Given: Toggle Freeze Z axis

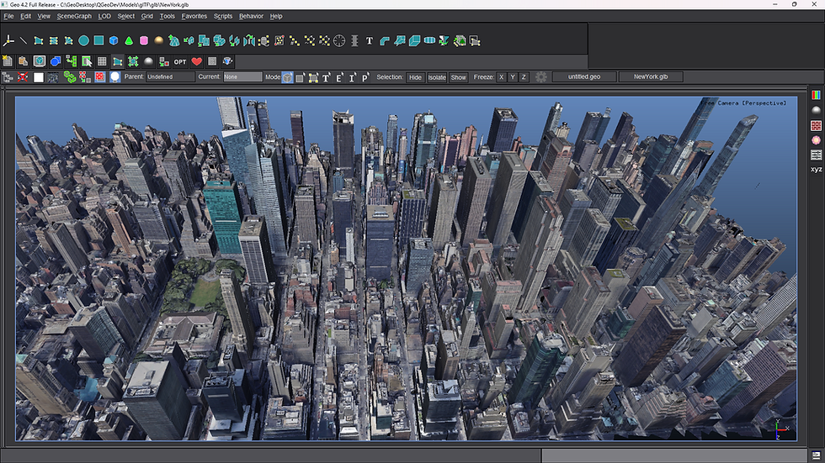Looking at the screenshot, I should (x=524, y=77).
